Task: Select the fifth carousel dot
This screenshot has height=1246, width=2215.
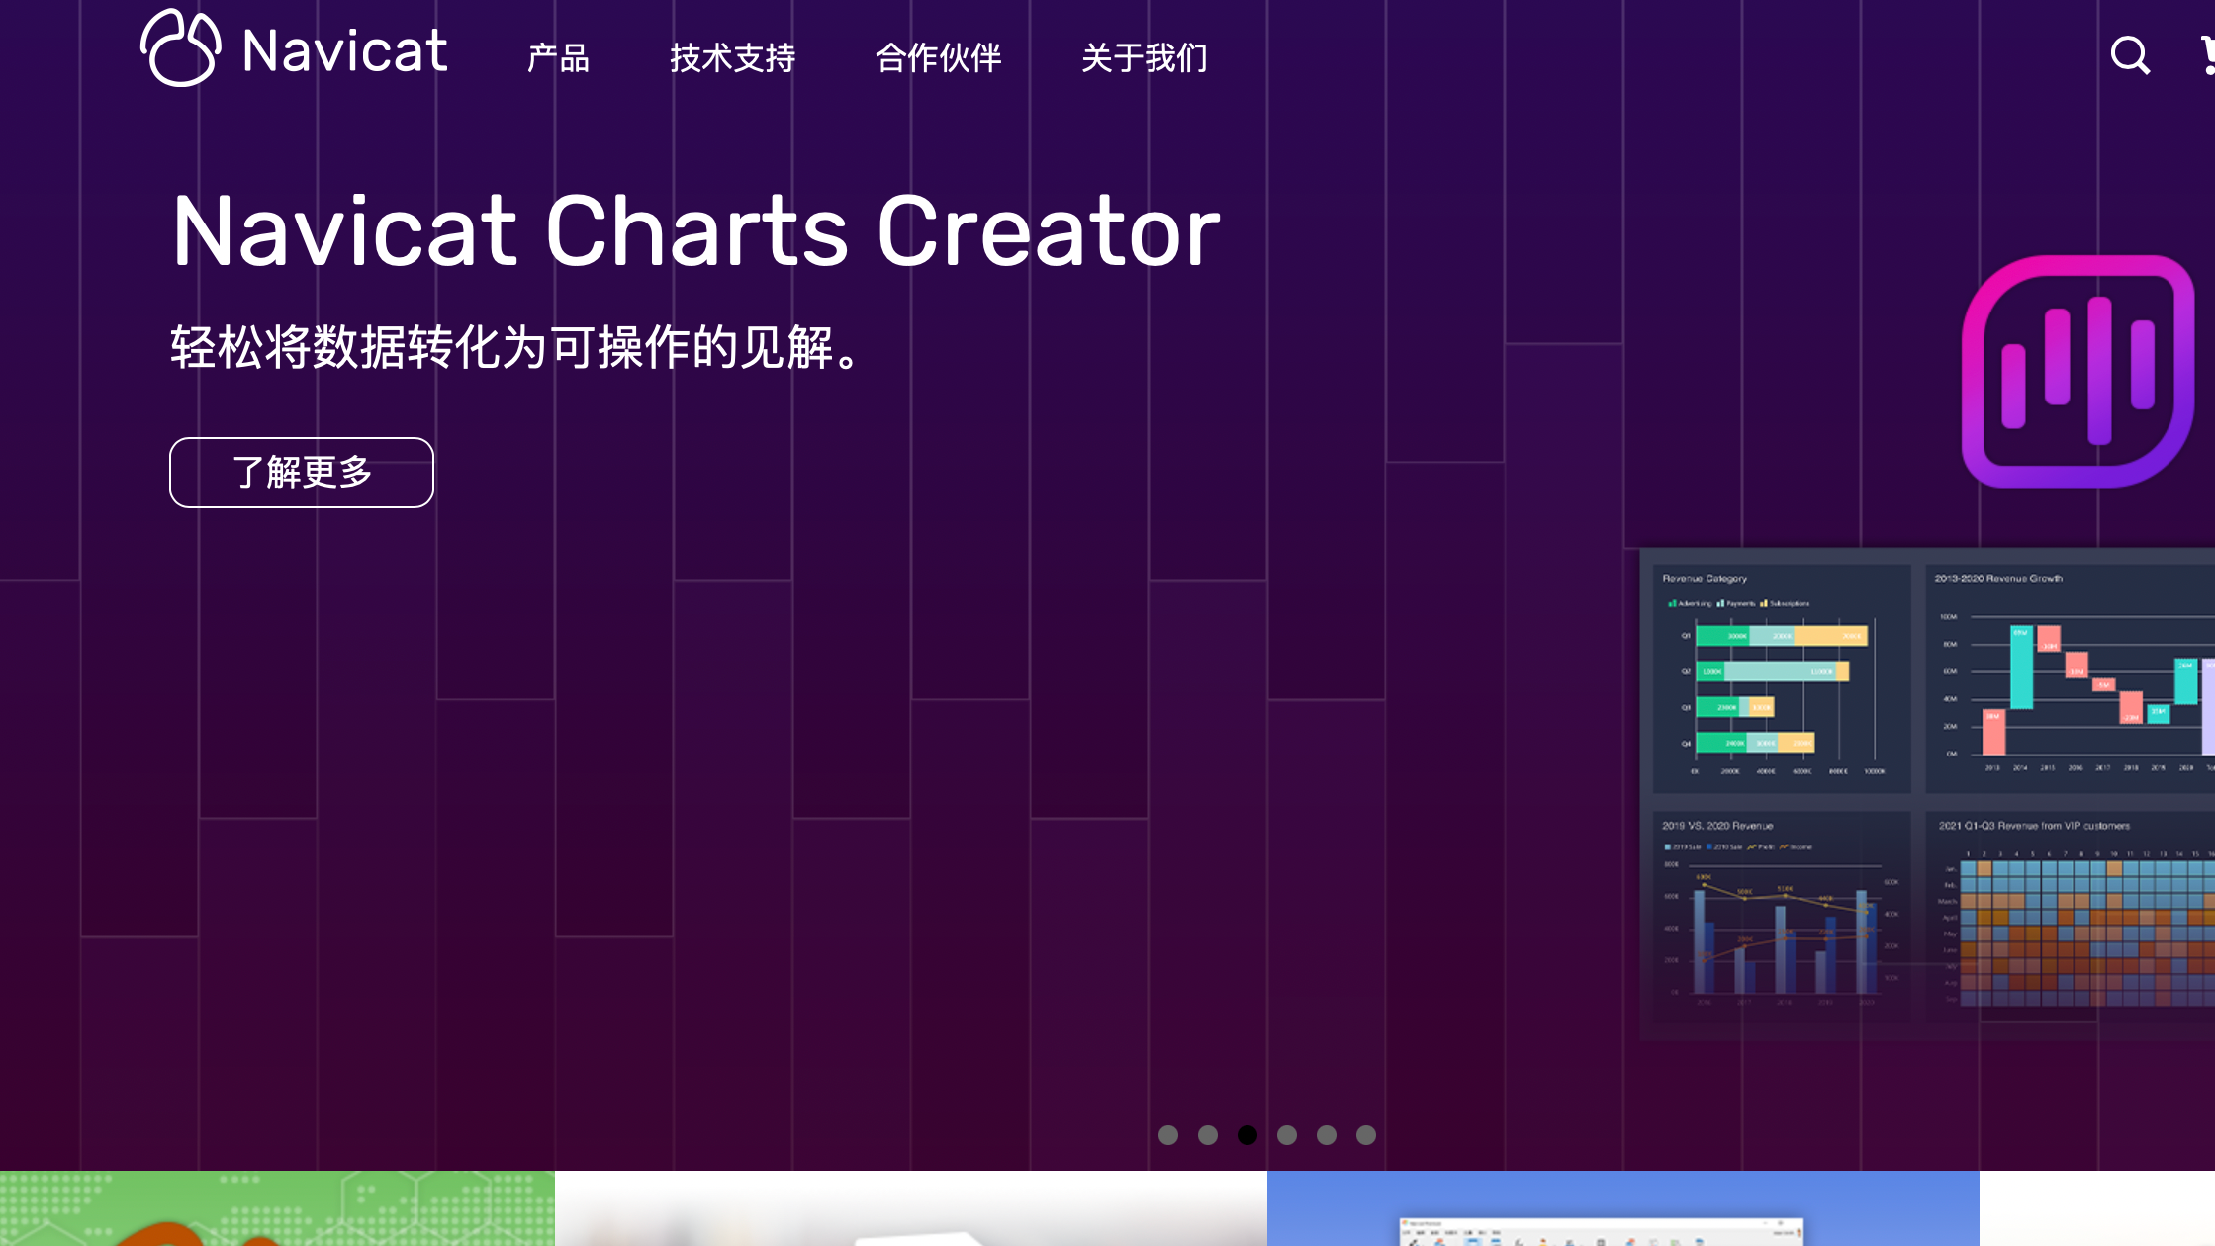Action: [1327, 1135]
